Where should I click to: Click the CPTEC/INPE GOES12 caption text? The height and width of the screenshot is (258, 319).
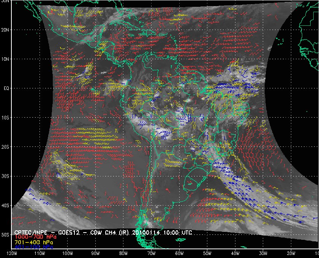[x=47, y=232]
